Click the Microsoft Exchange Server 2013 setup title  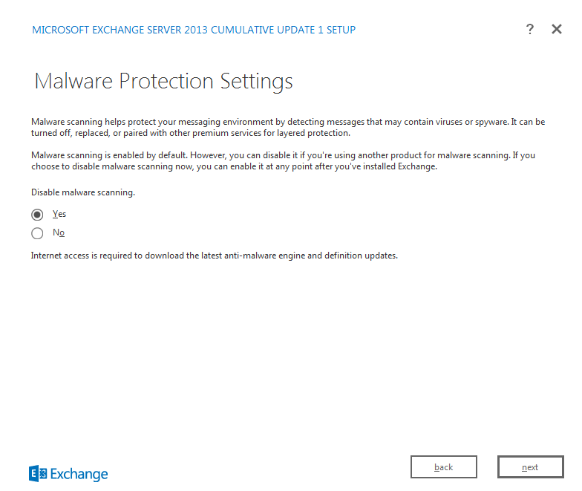point(193,30)
